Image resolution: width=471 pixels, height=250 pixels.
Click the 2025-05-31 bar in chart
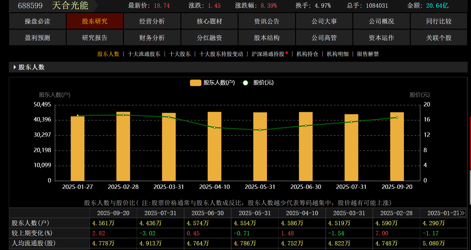(260, 146)
